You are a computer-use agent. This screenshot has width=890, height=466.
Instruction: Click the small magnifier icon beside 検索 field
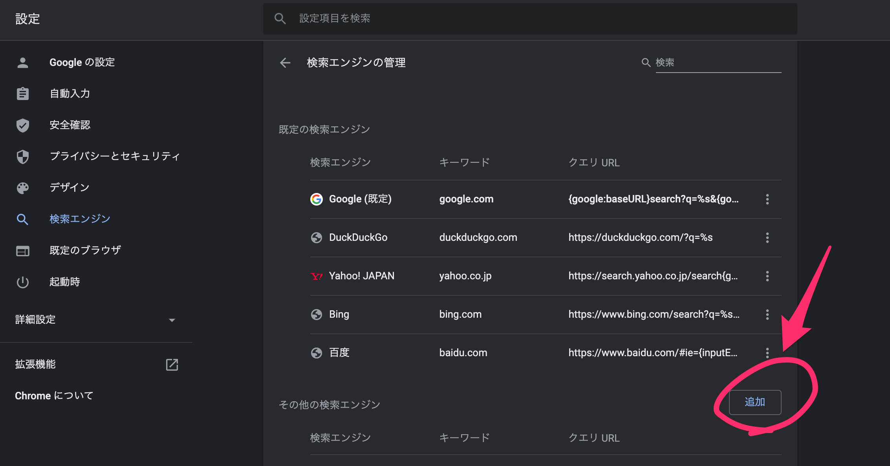(646, 62)
